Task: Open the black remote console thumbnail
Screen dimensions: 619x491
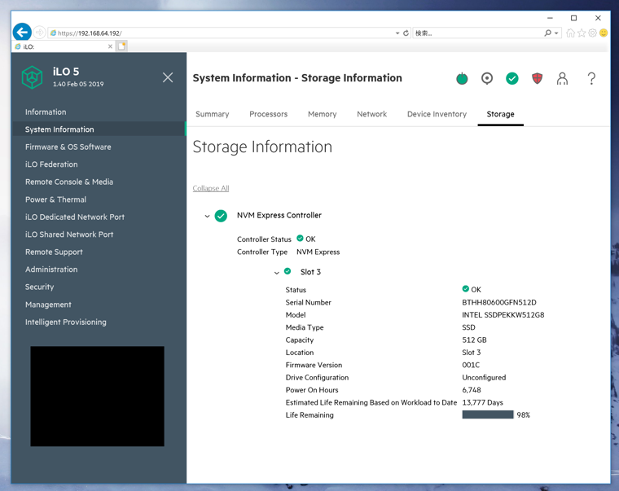Action: (98, 397)
